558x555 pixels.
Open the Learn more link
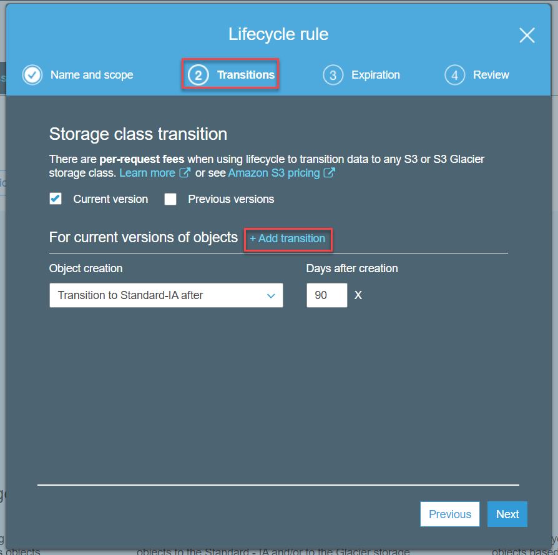pos(147,173)
